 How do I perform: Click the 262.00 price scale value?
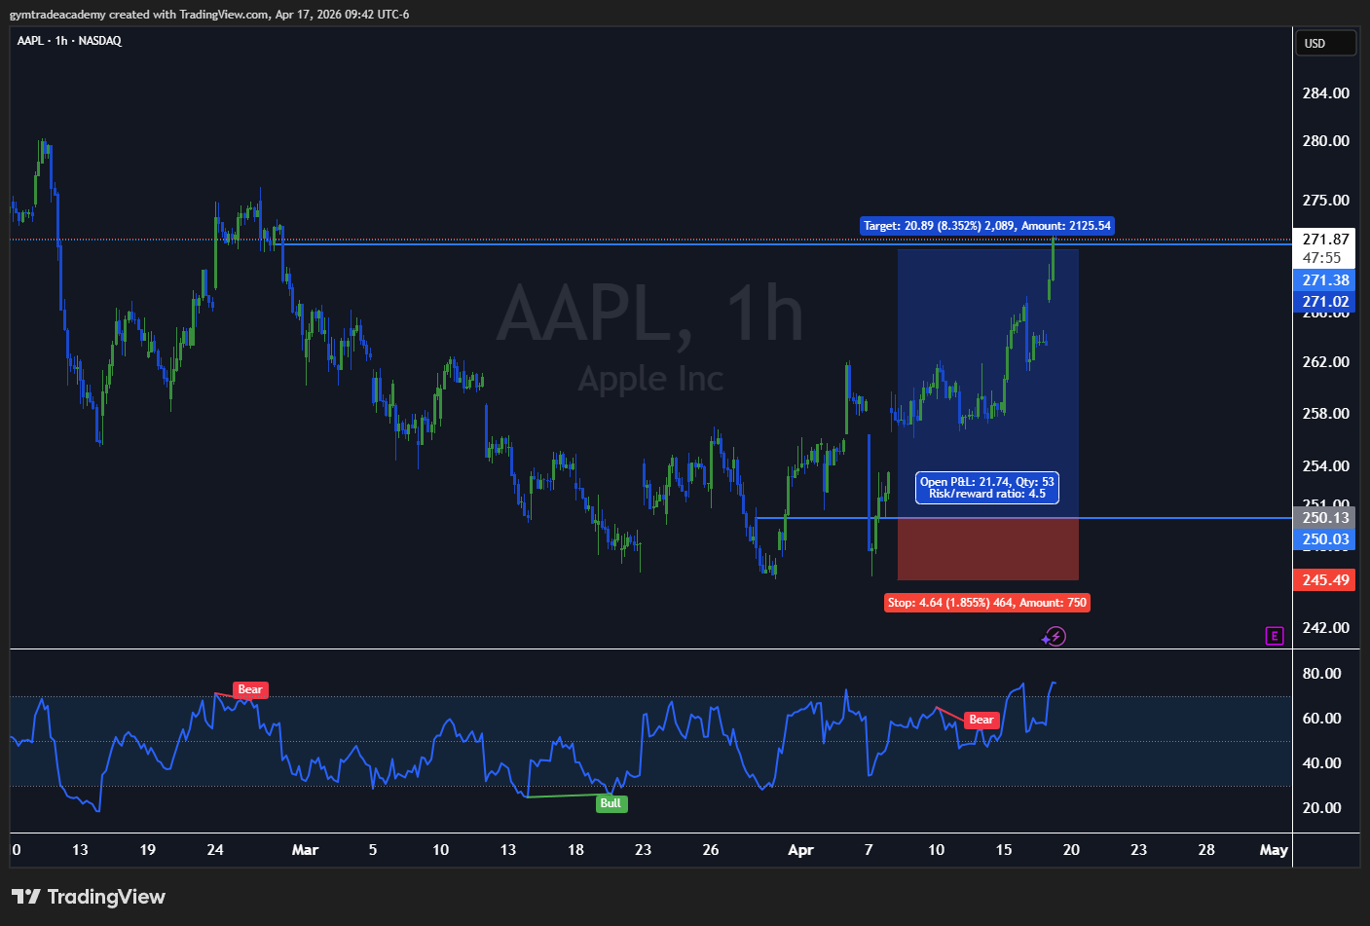pos(1326,362)
